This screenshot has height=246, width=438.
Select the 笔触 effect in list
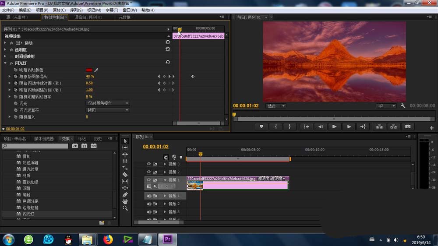tap(26, 195)
